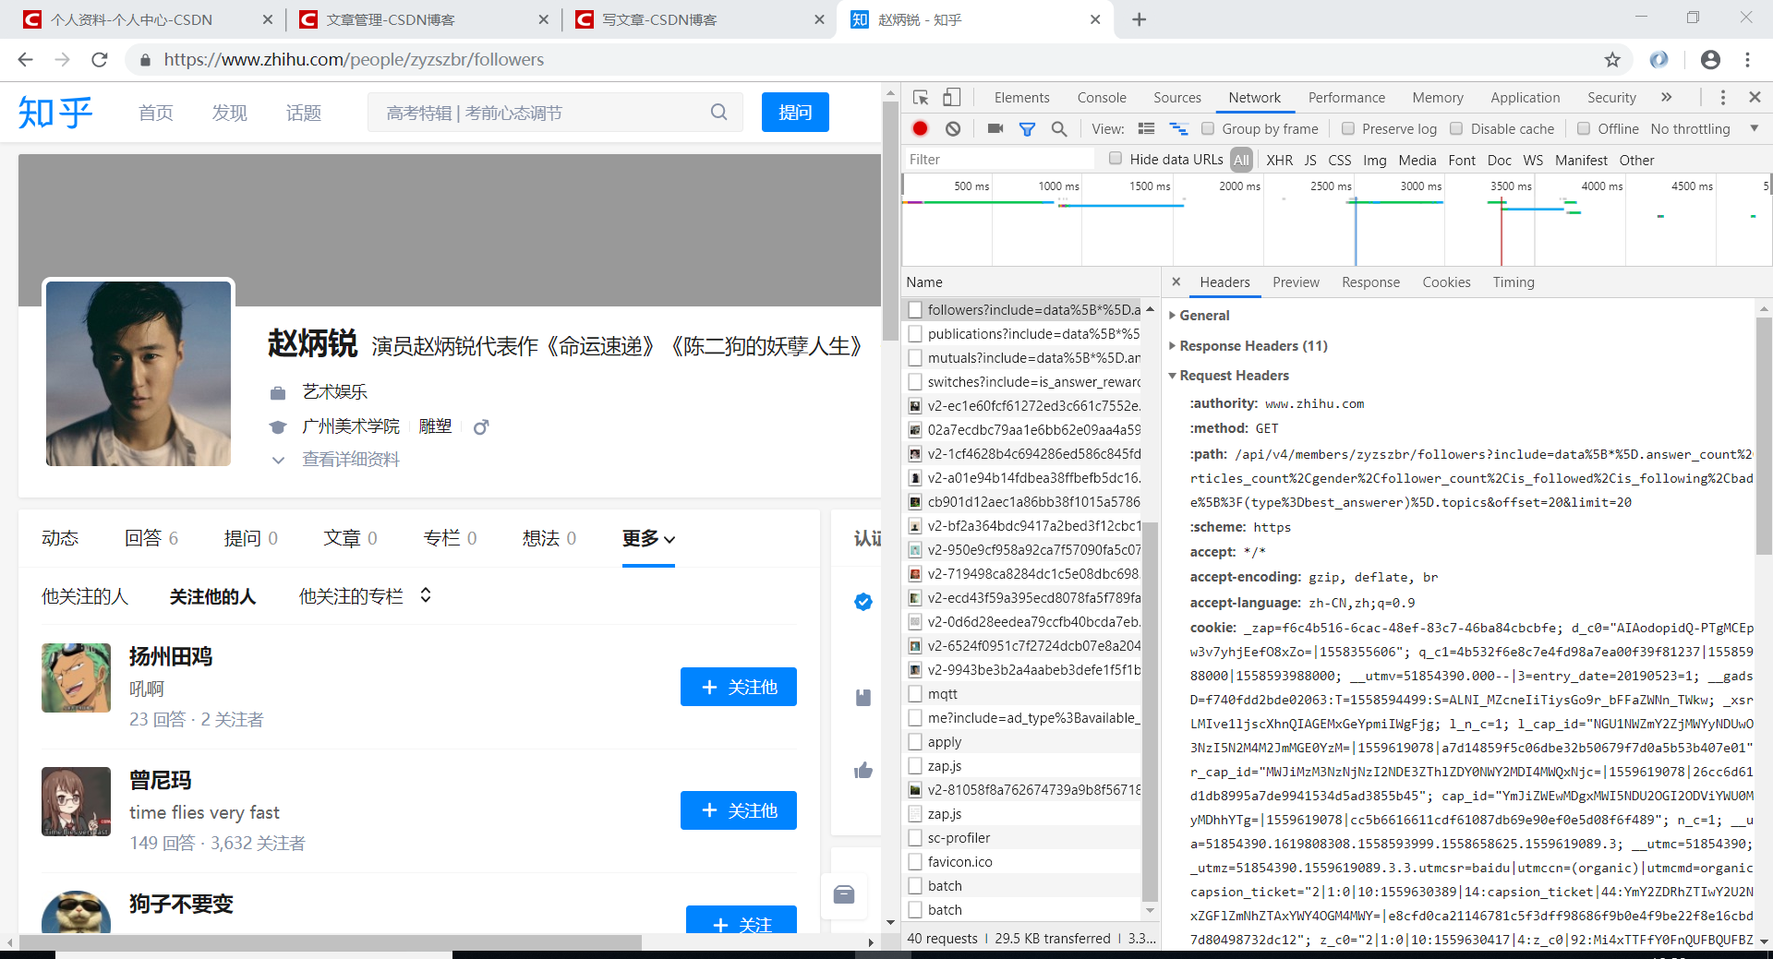Bookmark this page with star icon
1773x959 pixels.
coord(1612,59)
